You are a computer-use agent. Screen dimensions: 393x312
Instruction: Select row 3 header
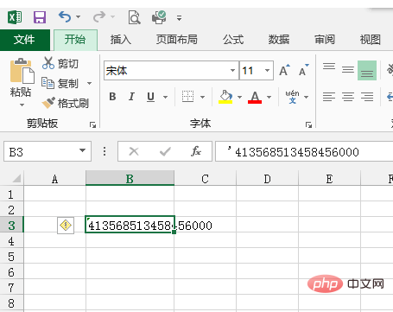[x=11, y=226]
